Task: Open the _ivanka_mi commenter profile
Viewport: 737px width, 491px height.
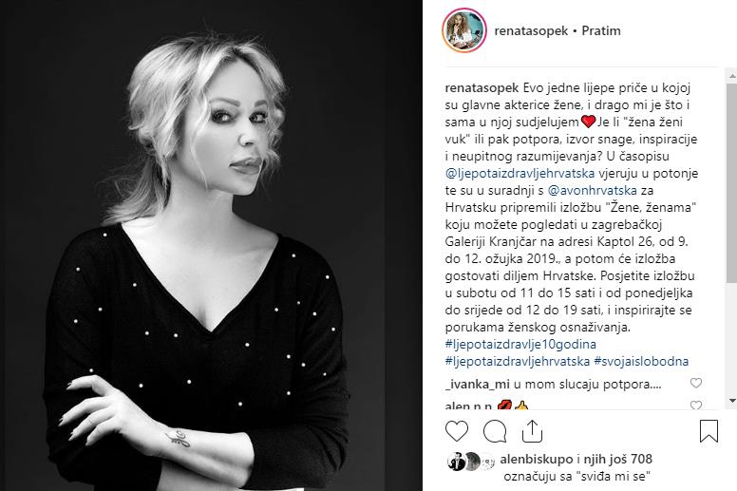Action: (x=477, y=385)
